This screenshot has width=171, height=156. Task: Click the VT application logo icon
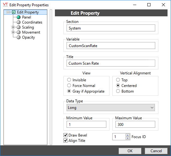coord(5,5)
